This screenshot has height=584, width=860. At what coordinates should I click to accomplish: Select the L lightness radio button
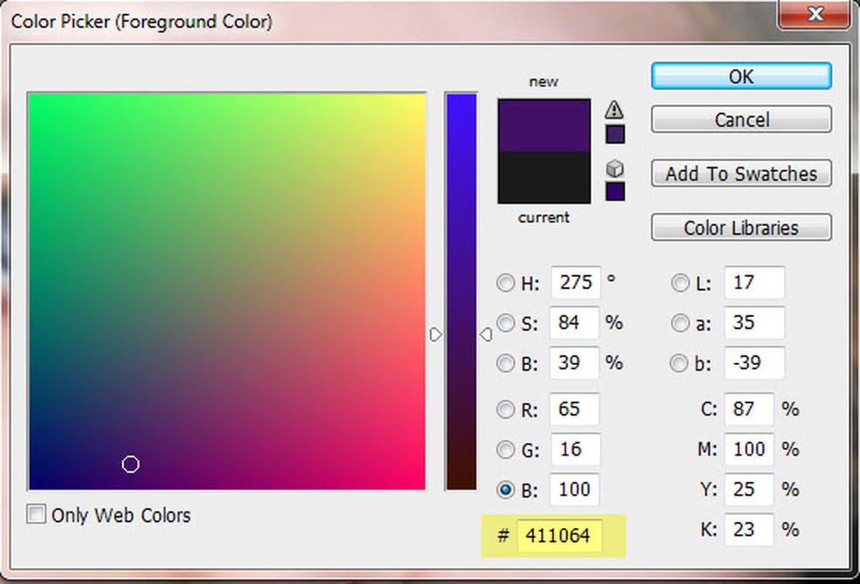coord(679,283)
